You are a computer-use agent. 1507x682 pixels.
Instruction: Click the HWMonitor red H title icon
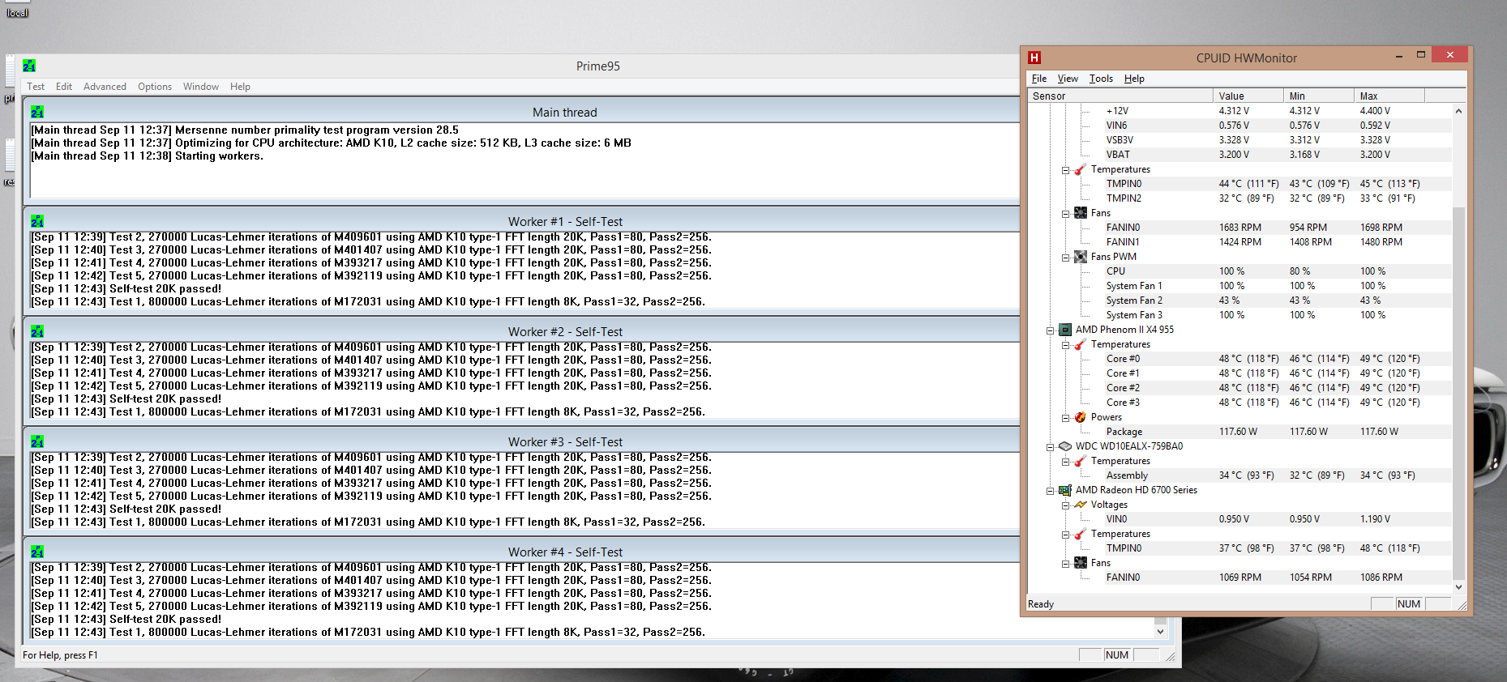click(1034, 58)
